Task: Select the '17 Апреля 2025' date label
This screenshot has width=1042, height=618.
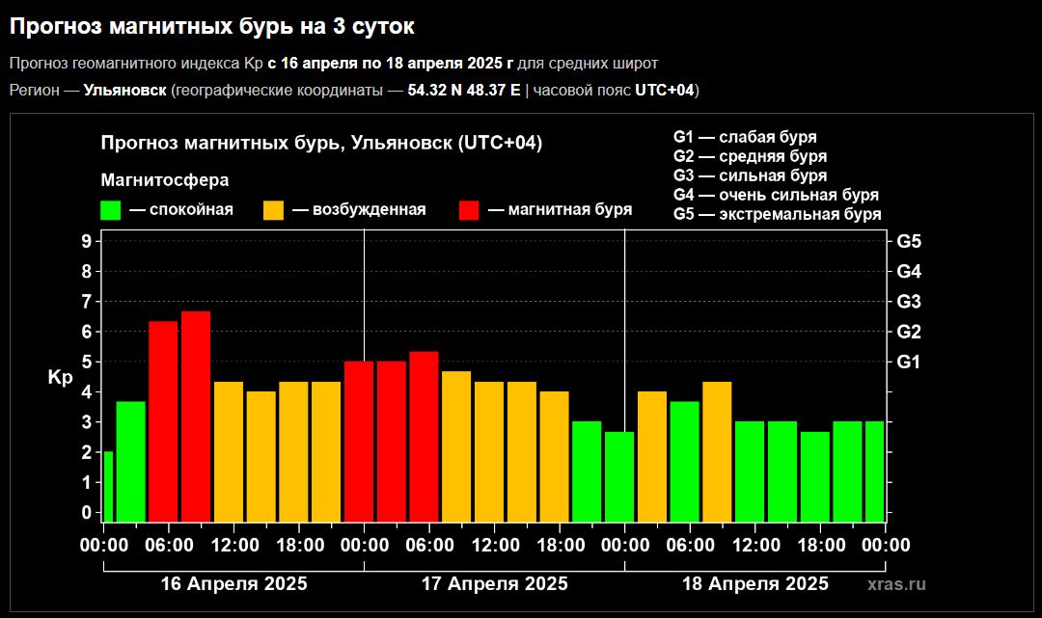Action: click(494, 583)
